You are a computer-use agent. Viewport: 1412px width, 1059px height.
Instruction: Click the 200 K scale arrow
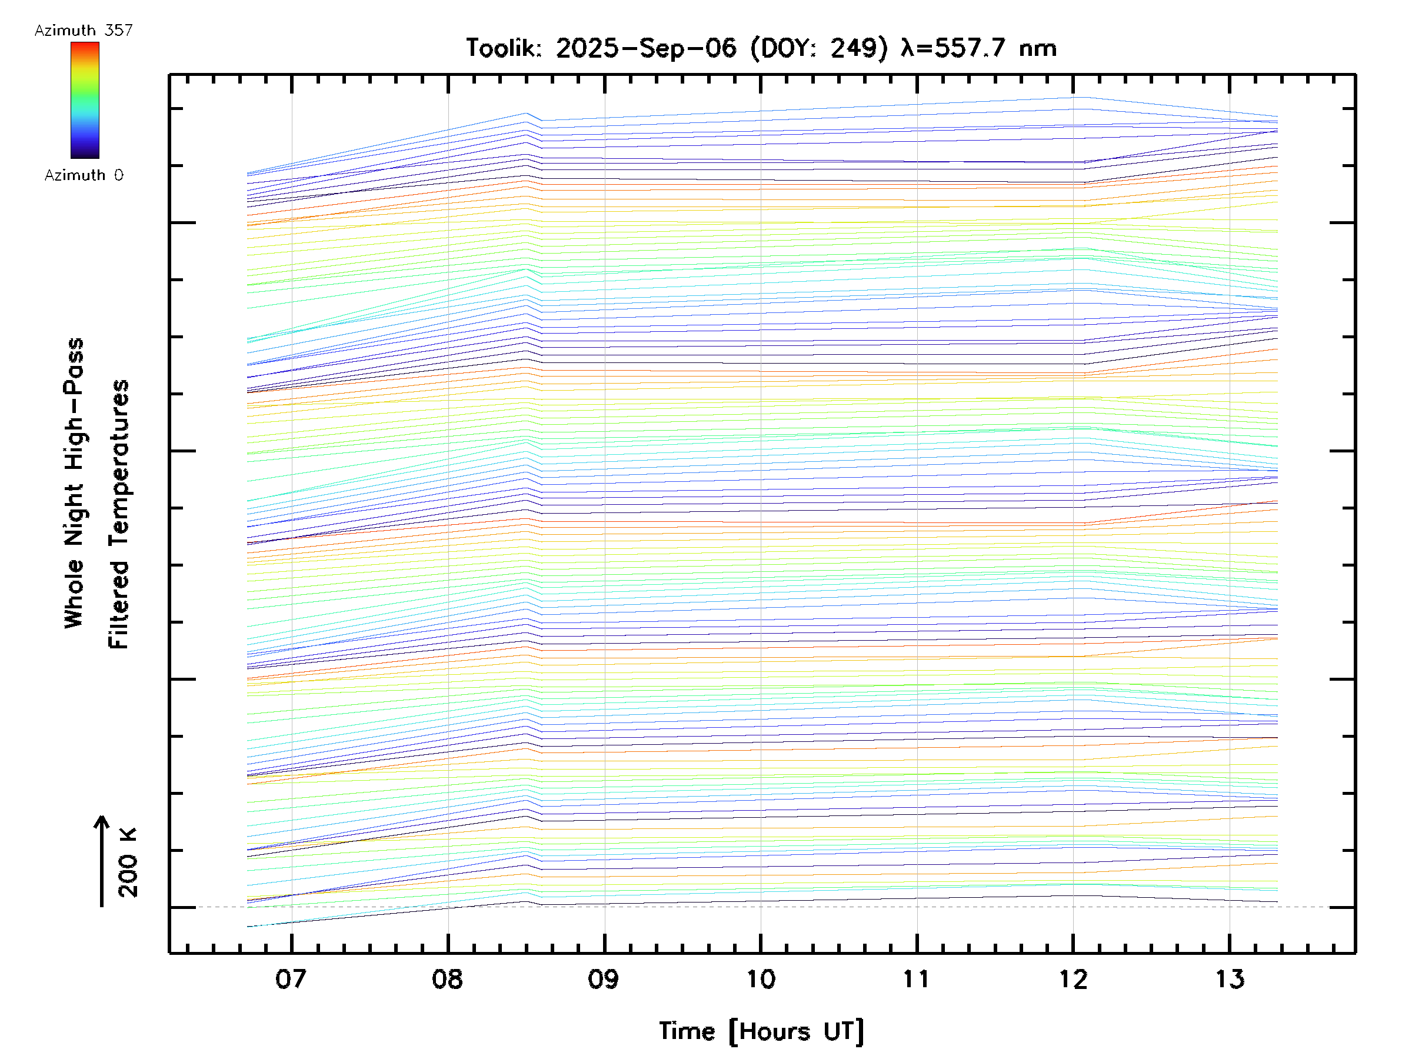[x=102, y=861]
